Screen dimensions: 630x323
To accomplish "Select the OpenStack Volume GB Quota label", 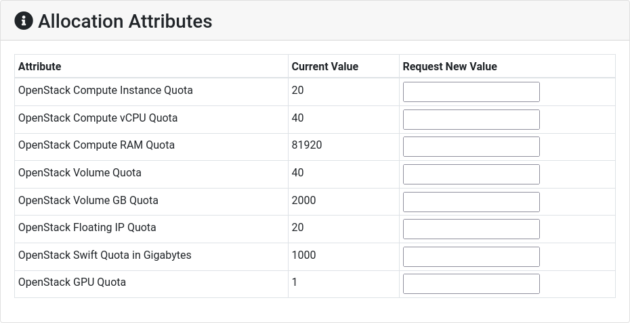I will 88,200.
